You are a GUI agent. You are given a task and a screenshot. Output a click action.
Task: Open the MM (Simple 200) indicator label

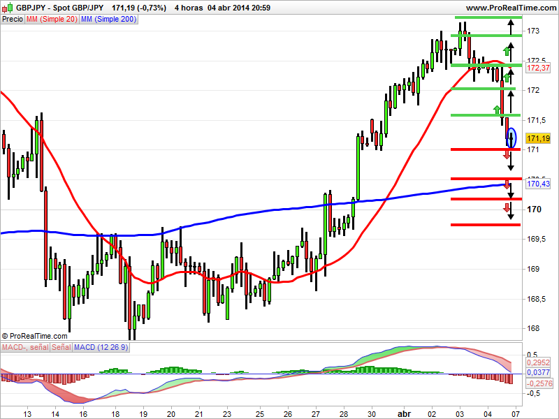(x=108, y=20)
